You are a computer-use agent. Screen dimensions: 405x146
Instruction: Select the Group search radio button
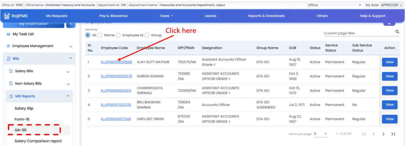[147, 35]
